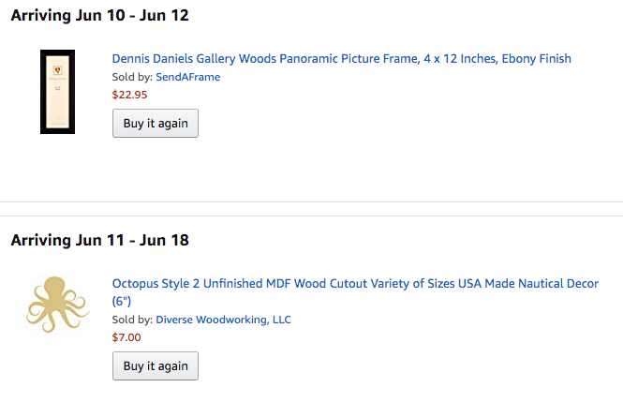Select the Arriving Jun 10 - Jun 12 heading
The width and height of the screenshot is (623, 417).
click(99, 16)
